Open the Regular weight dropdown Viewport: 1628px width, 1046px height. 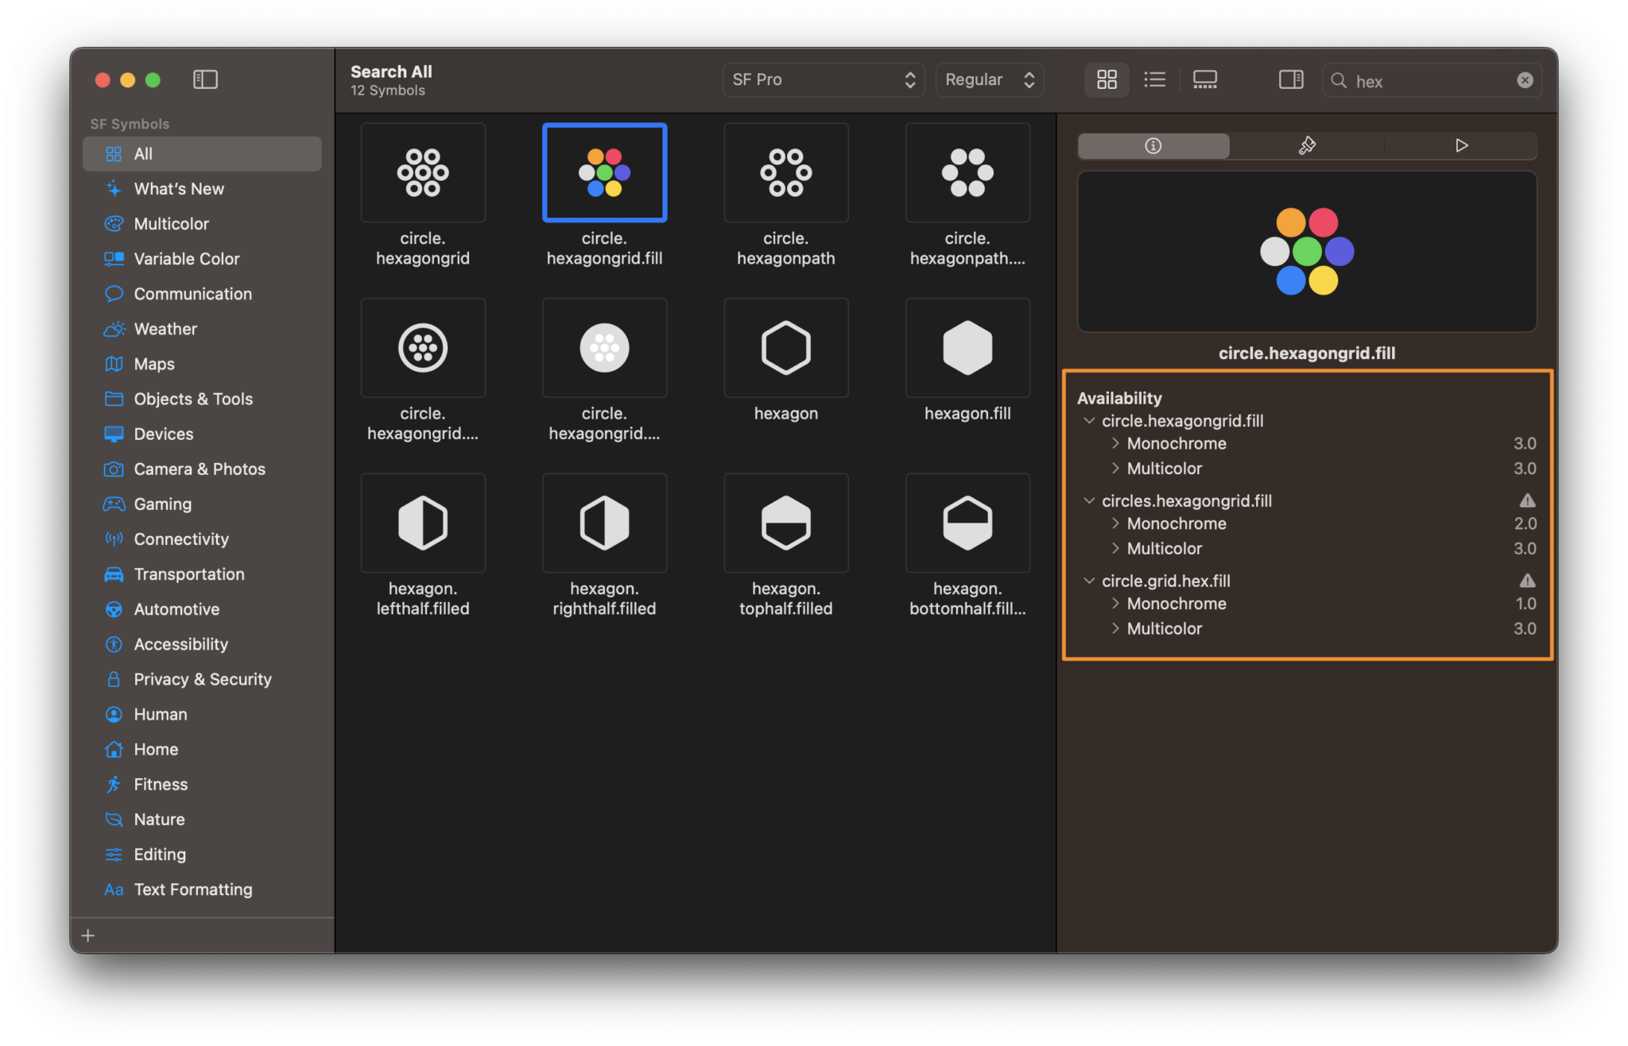[988, 79]
